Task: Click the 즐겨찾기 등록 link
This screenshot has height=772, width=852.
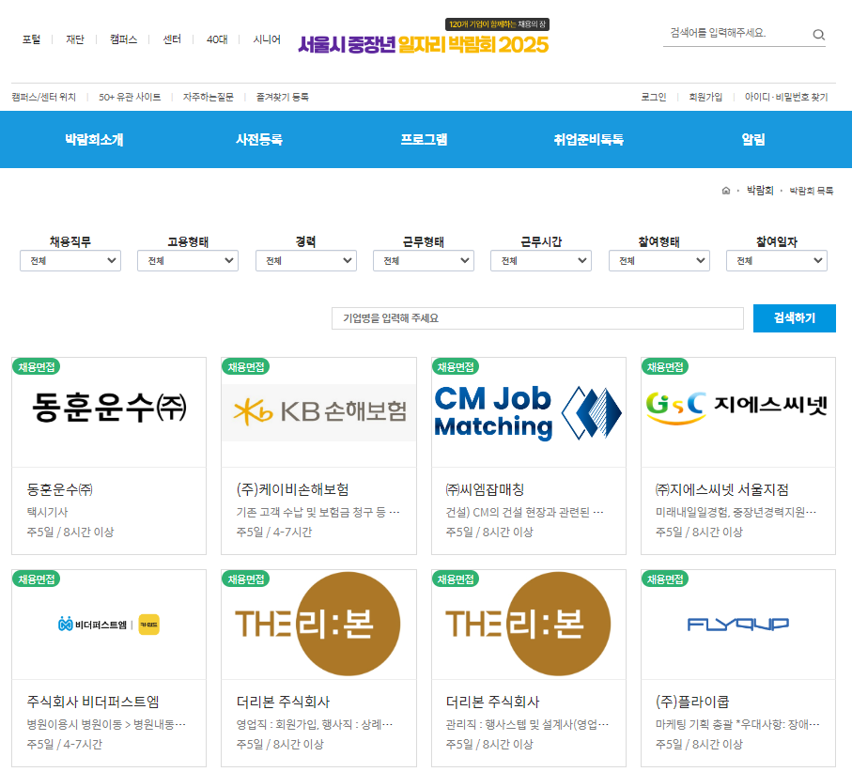Action: (283, 98)
